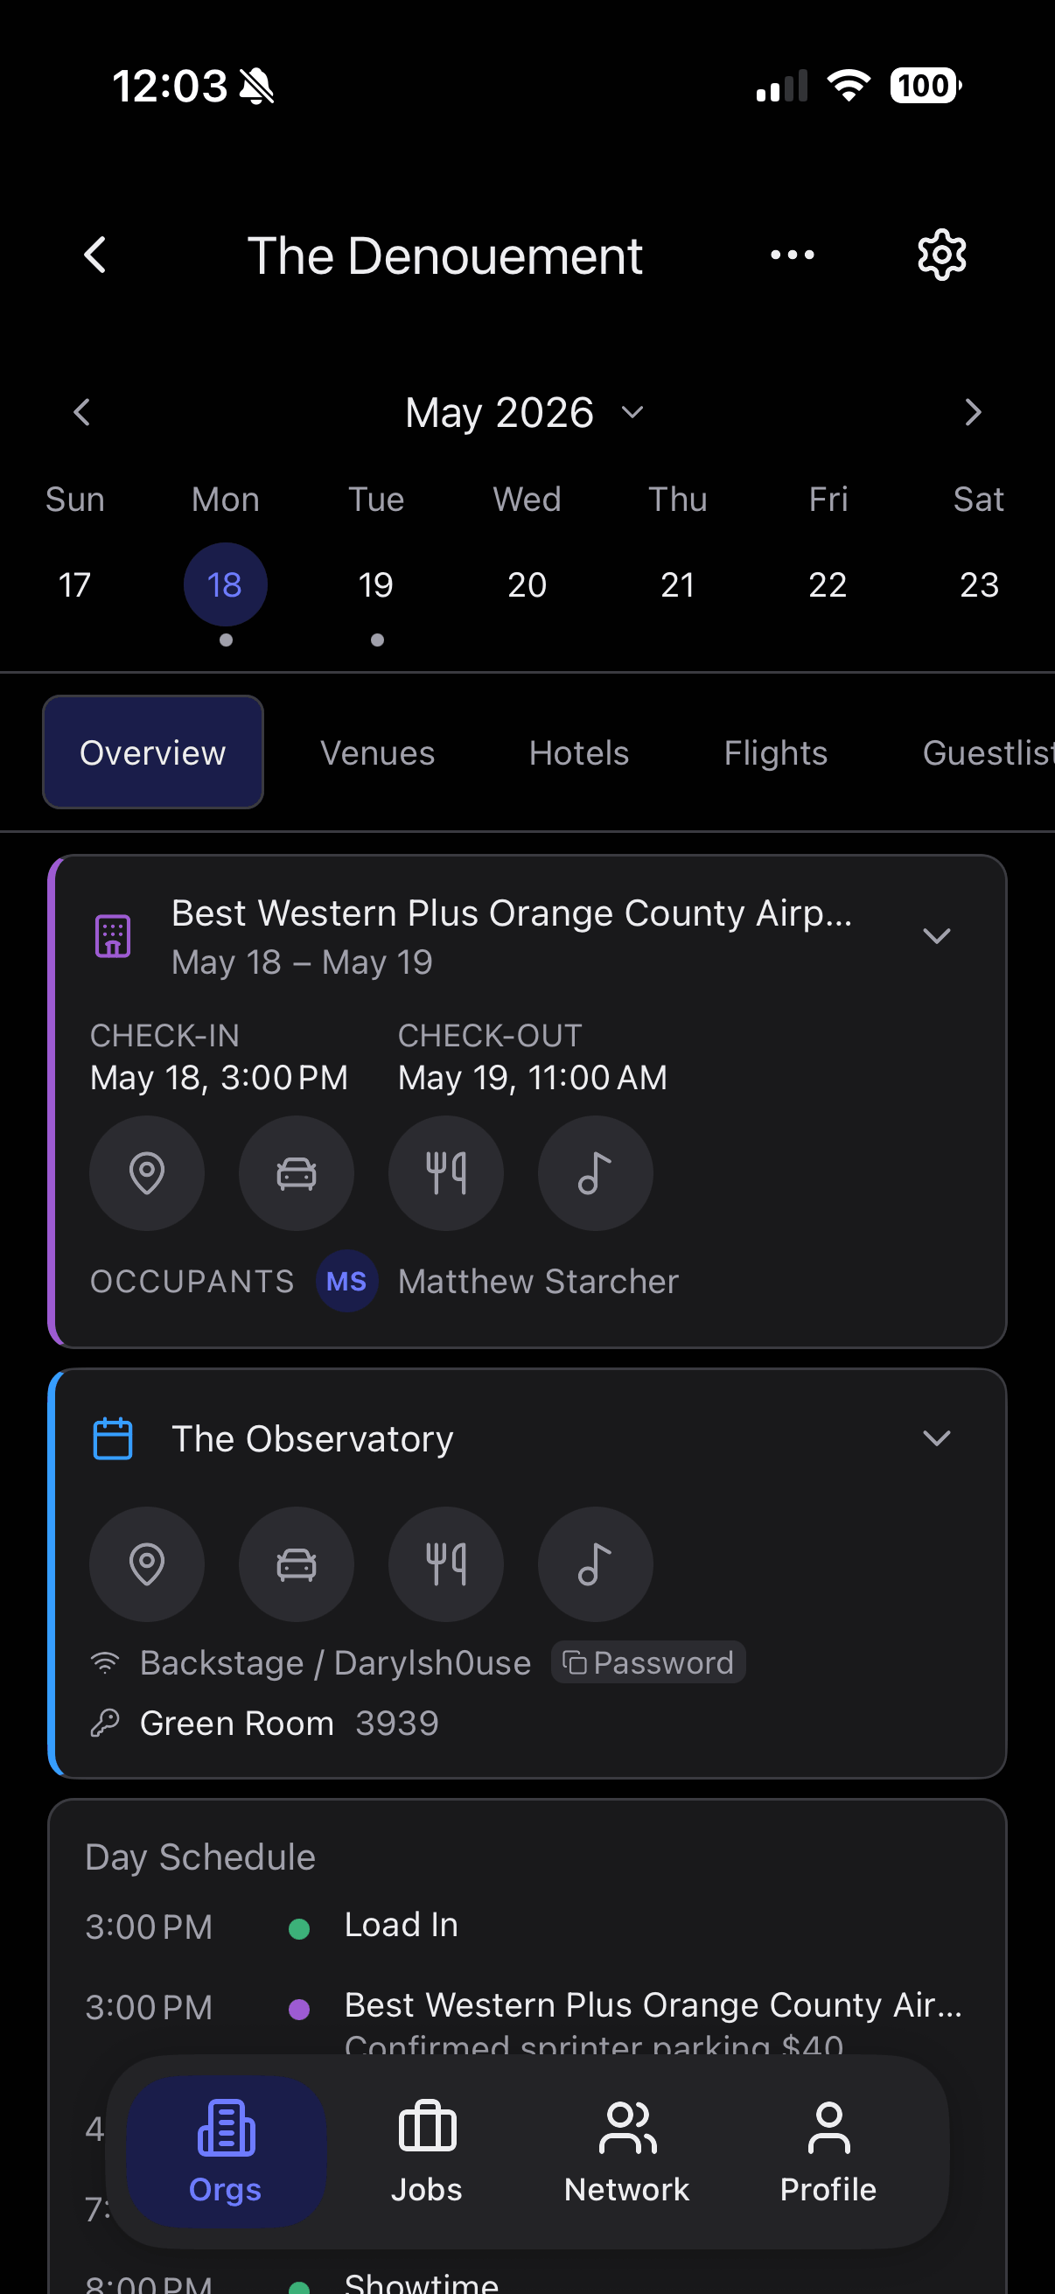The height and width of the screenshot is (2294, 1055).
Task: Open settings gear for The Denouement
Action: click(x=941, y=255)
